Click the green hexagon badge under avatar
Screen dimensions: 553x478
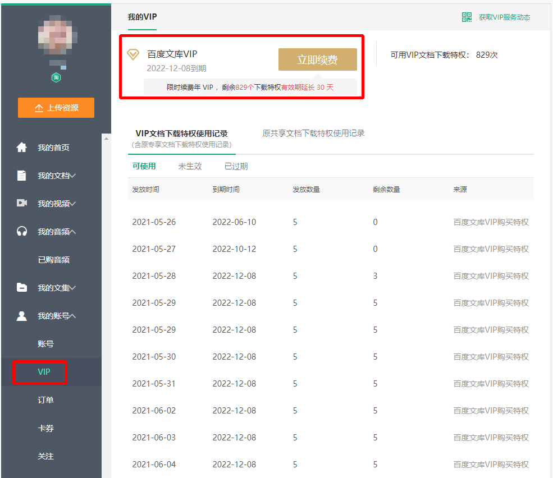[56, 77]
